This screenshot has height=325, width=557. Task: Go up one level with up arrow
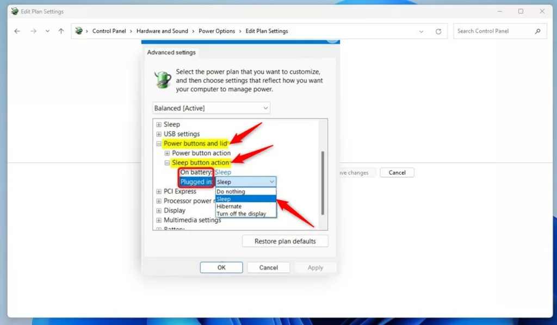(x=61, y=31)
